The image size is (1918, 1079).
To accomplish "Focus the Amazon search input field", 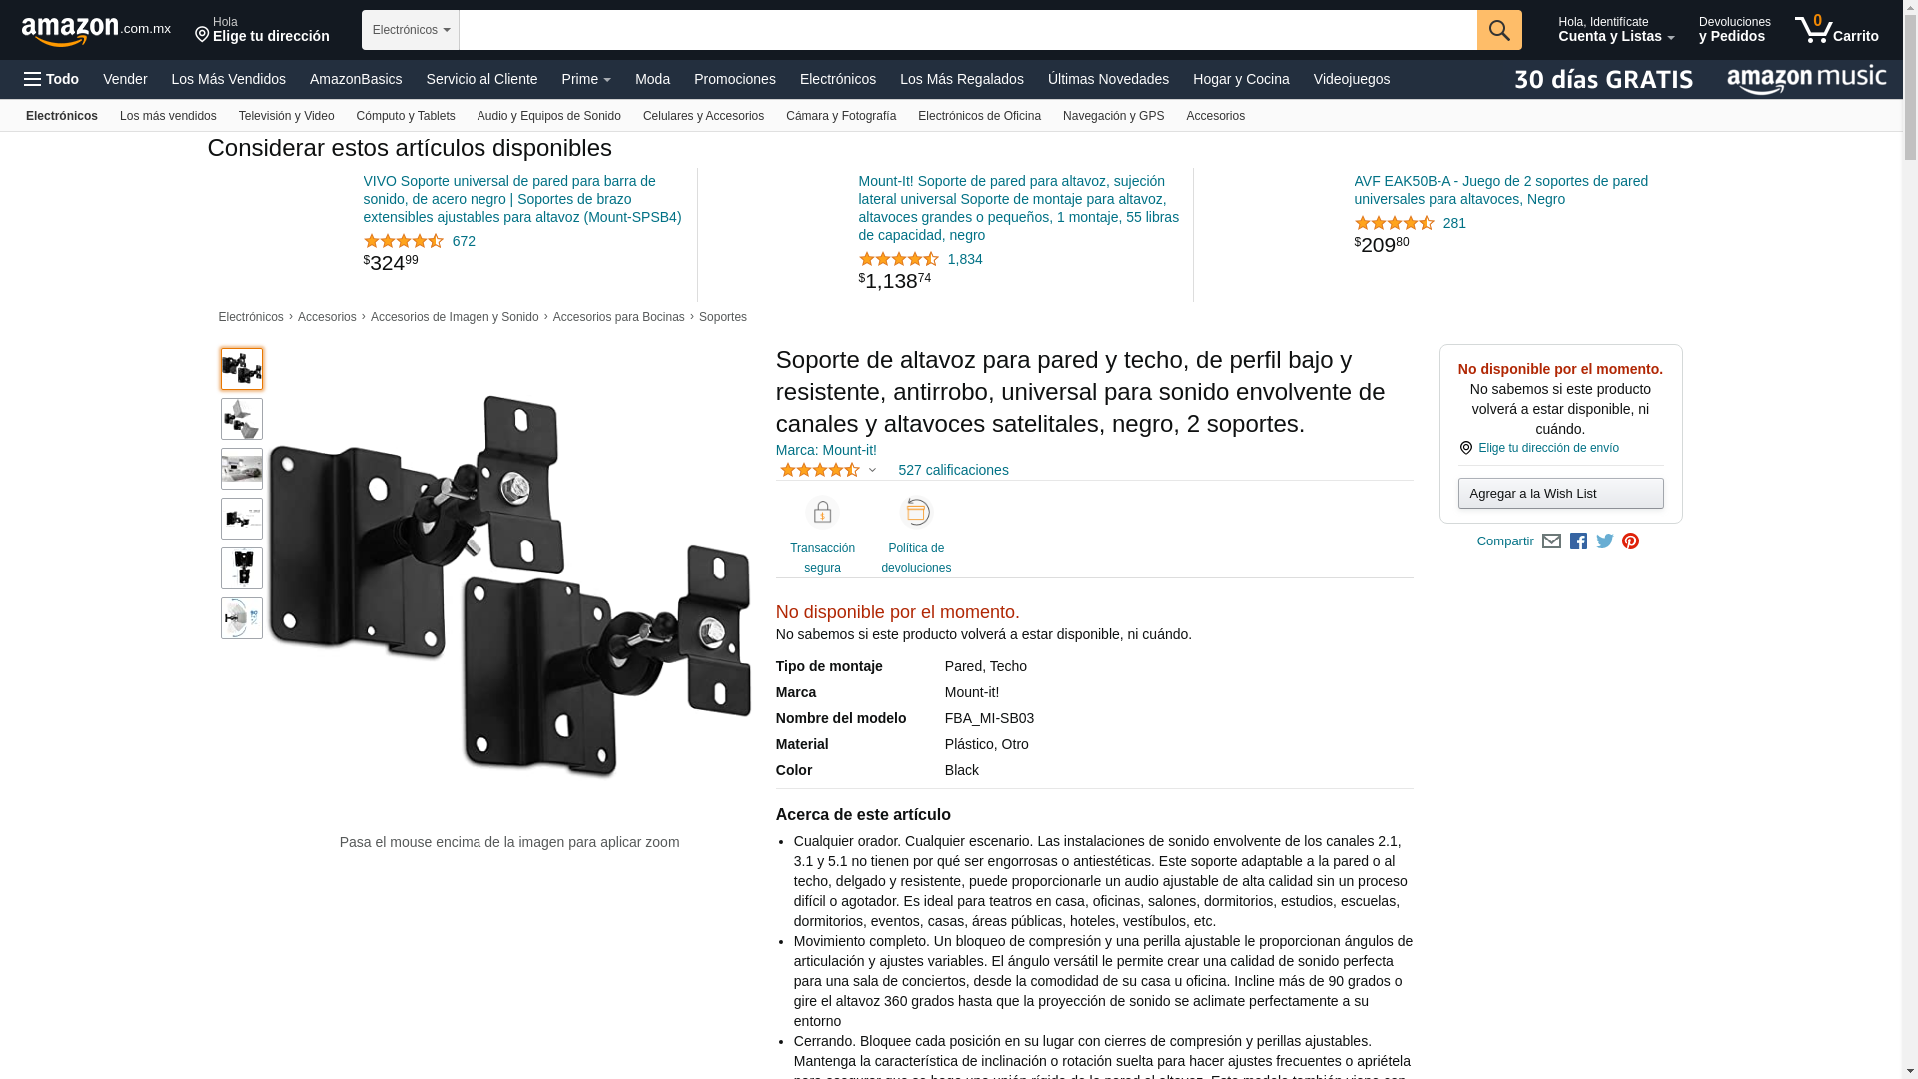I will click(968, 30).
